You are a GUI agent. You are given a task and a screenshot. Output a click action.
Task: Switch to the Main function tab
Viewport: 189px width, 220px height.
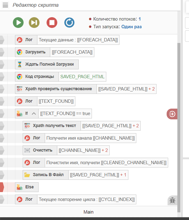[x=89, y=212]
